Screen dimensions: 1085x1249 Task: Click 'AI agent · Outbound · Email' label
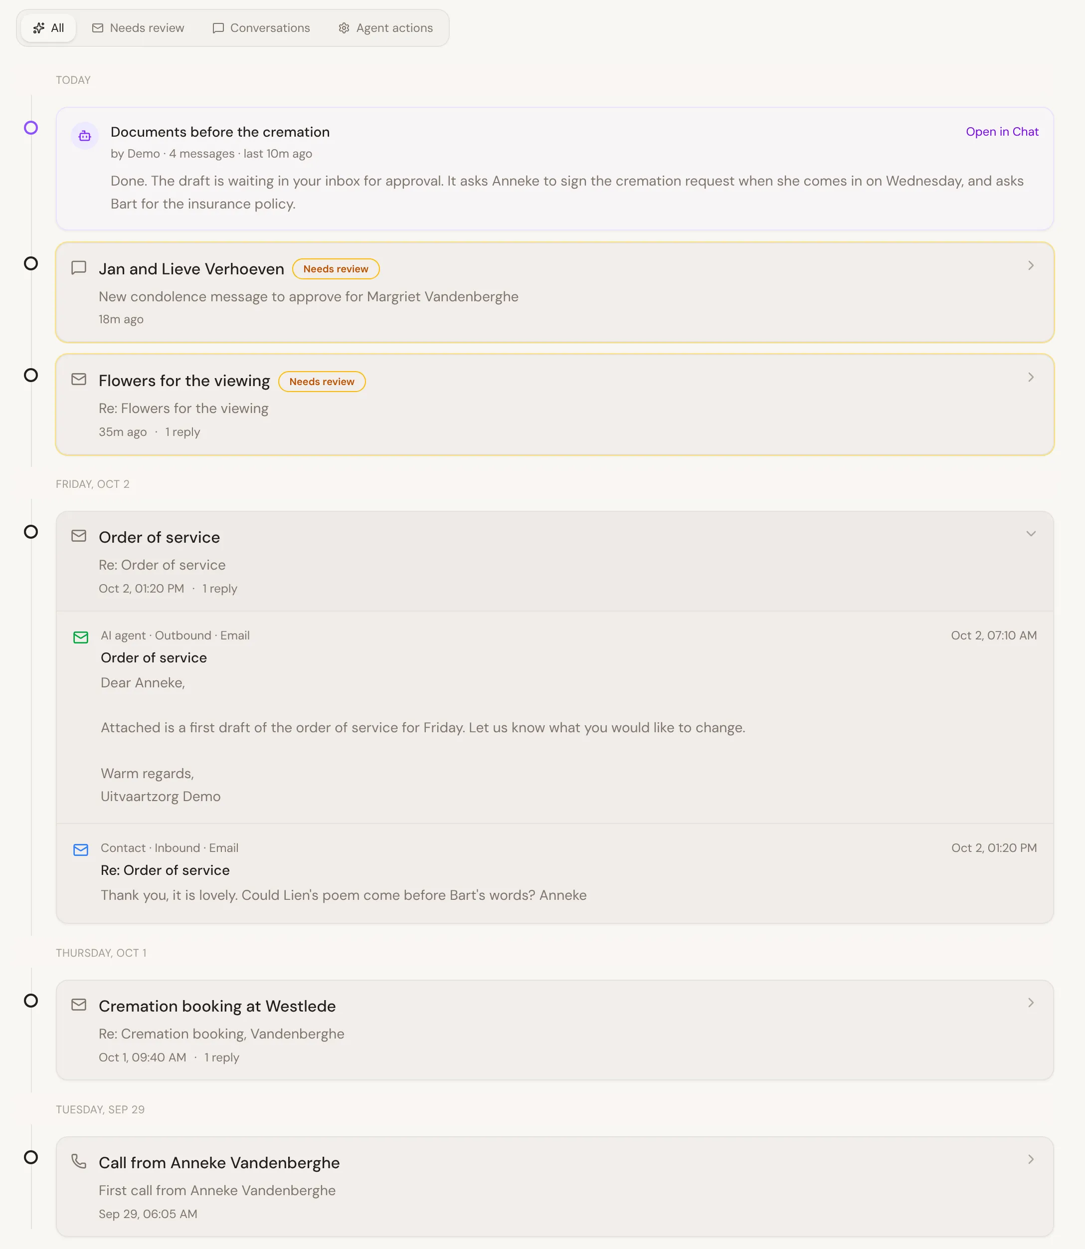175,635
